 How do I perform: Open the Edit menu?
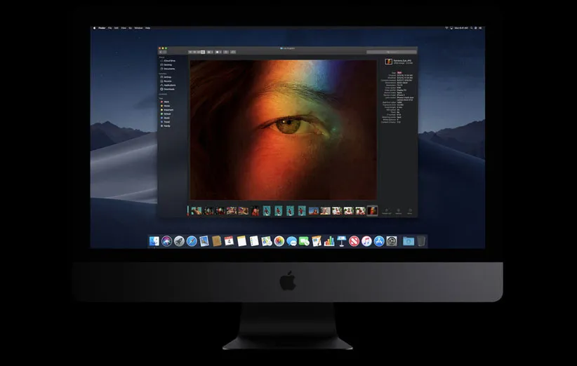pos(117,28)
